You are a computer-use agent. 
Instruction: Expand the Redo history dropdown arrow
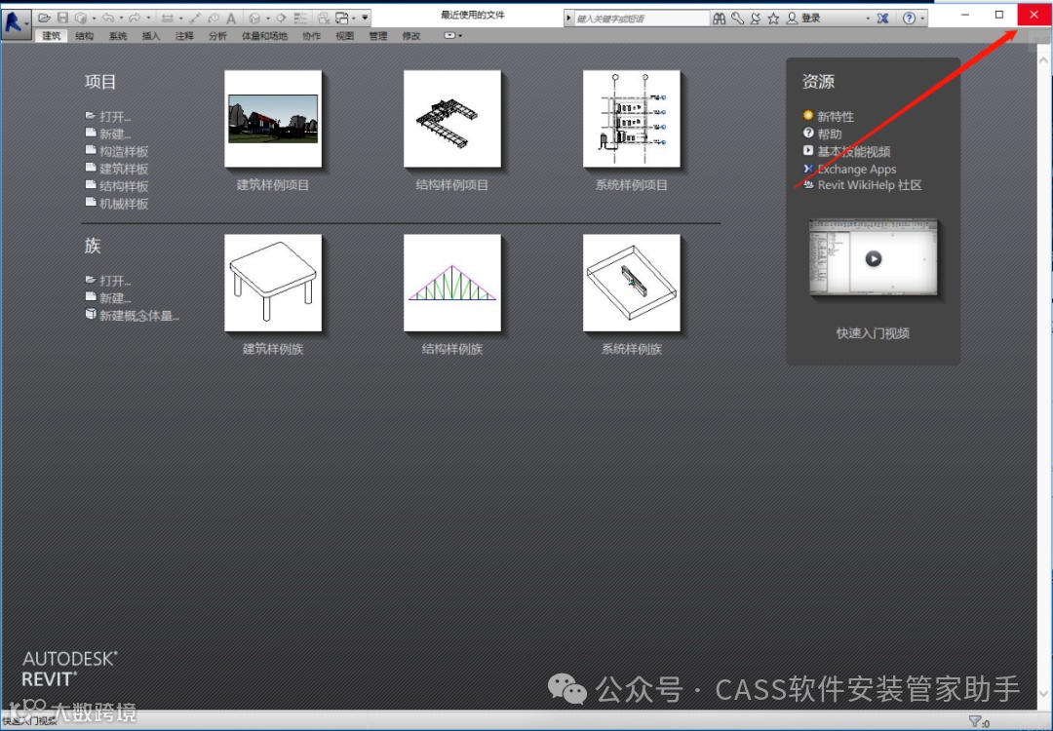pos(148,19)
